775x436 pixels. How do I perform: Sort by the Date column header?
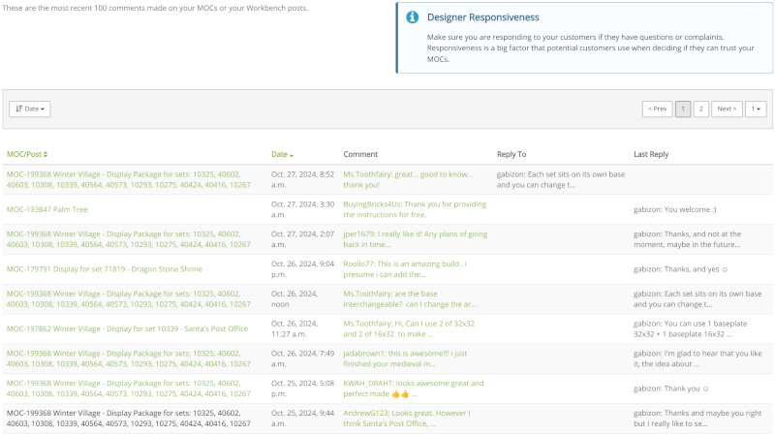(279, 154)
